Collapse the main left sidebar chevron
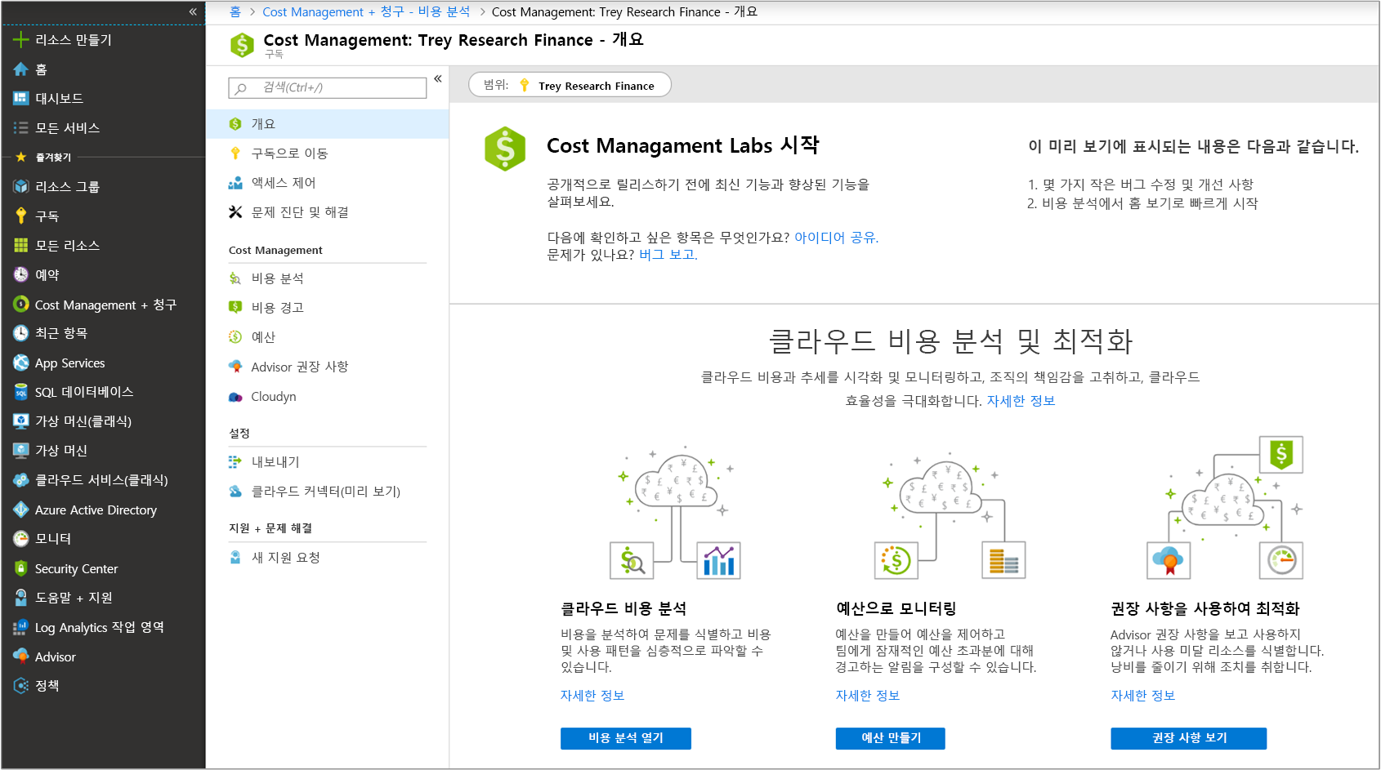Image resolution: width=1381 pixels, height=770 pixels. [193, 11]
